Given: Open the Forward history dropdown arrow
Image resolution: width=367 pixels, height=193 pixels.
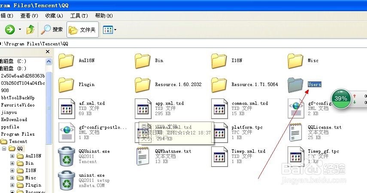Looking at the screenshot, I should [20, 30].
